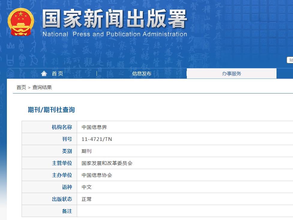The width and height of the screenshot is (293, 220).
Task: Switch to the 信息发布 menu
Action: [x=142, y=73]
